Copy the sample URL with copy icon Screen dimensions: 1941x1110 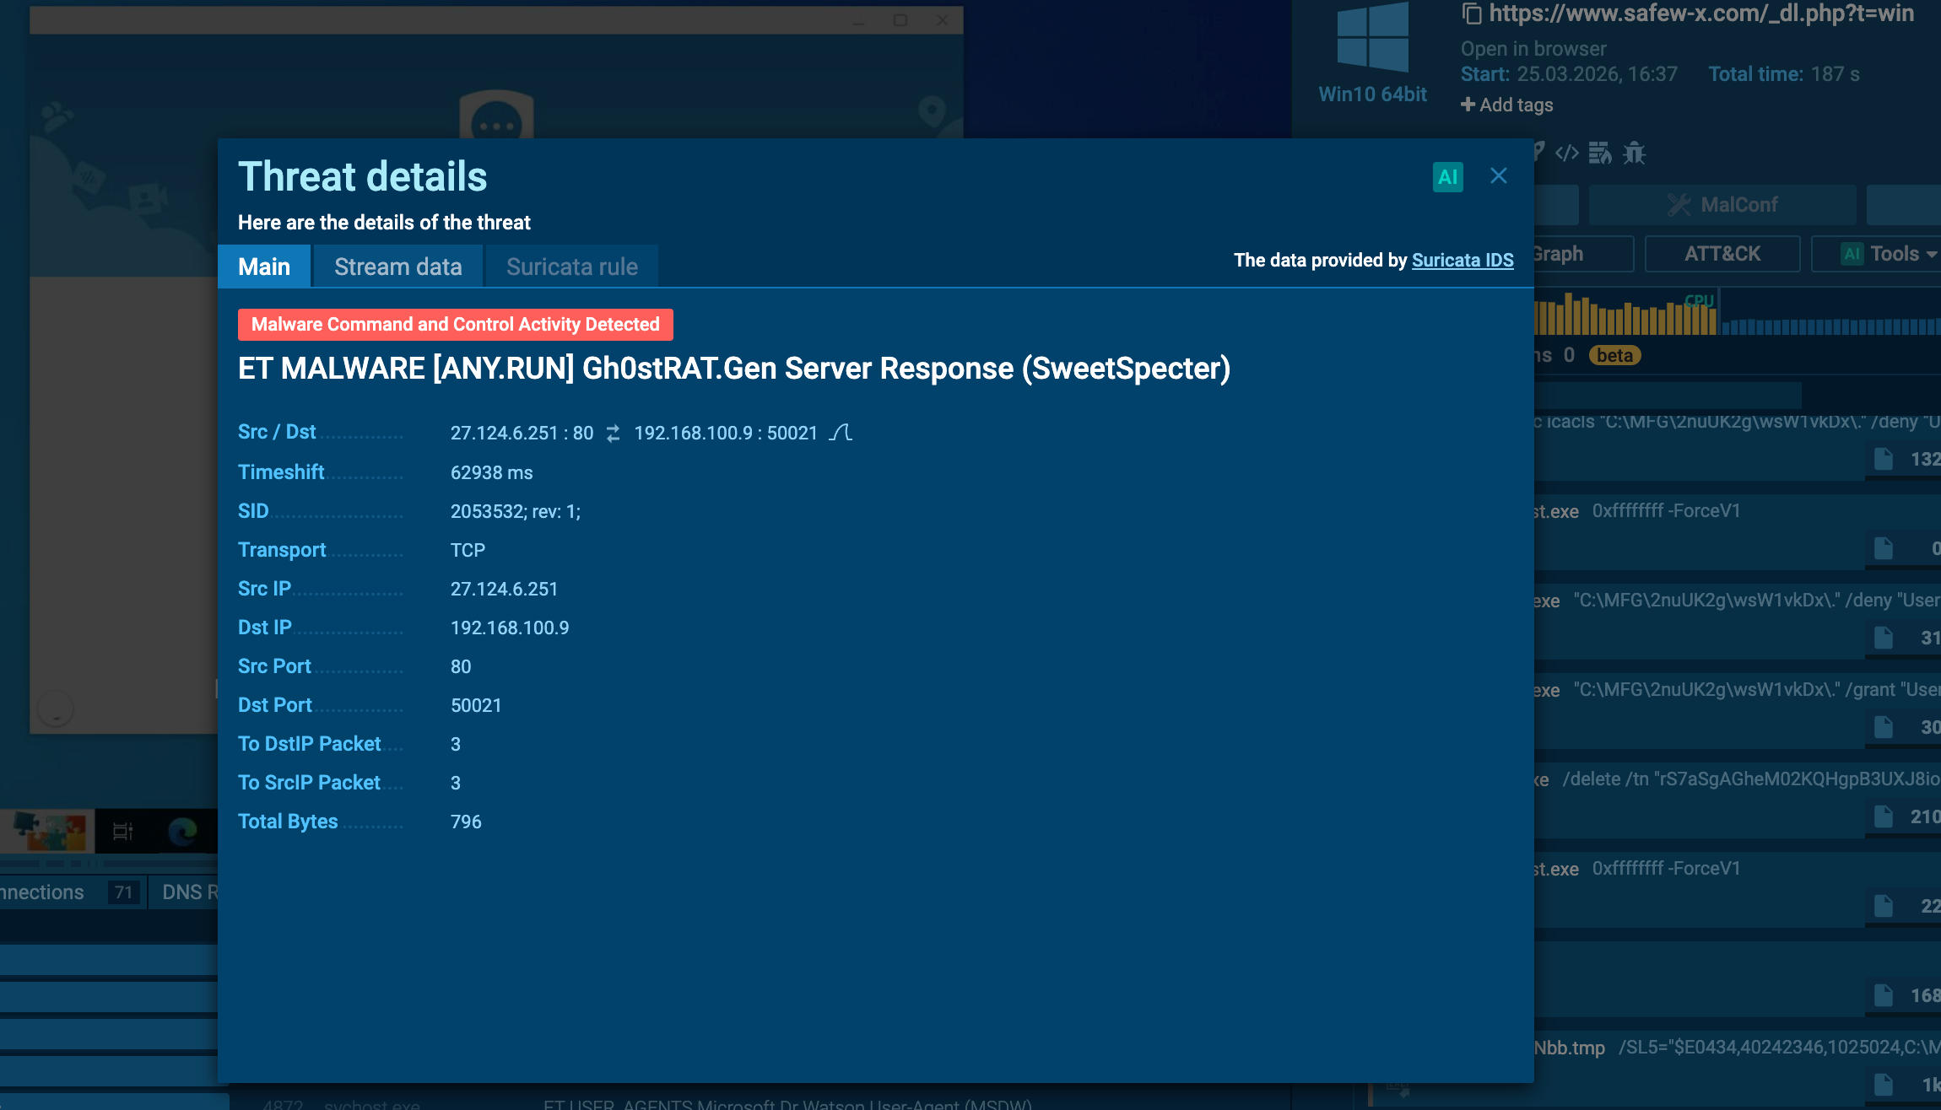(x=1471, y=13)
